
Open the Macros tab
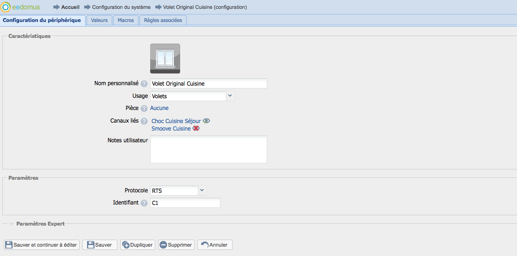[125, 20]
